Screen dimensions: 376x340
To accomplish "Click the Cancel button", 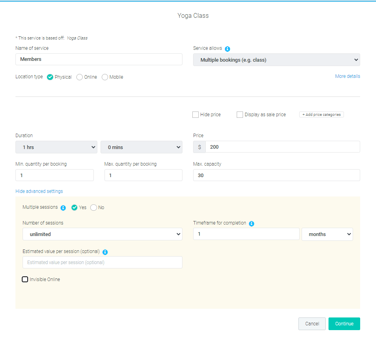I will coord(312,323).
